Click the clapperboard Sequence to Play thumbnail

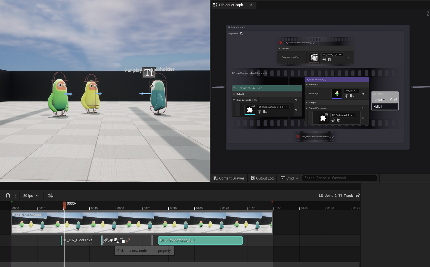(314, 58)
